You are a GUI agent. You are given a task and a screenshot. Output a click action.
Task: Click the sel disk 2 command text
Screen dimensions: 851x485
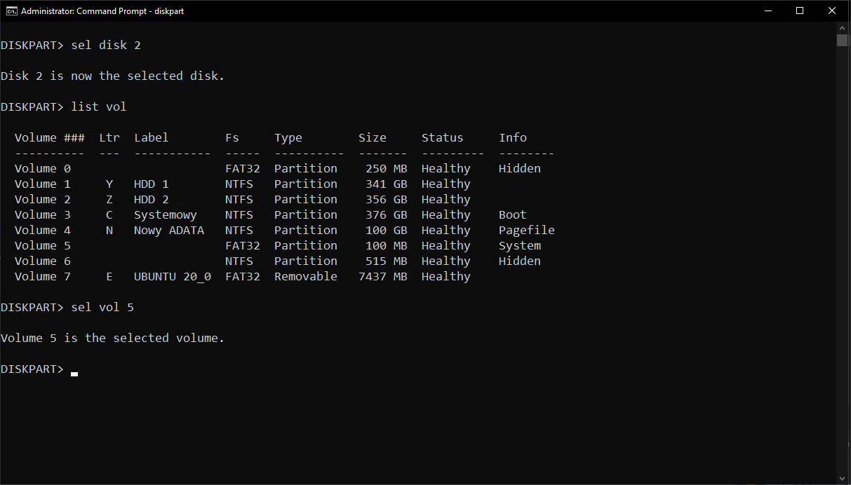point(105,45)
